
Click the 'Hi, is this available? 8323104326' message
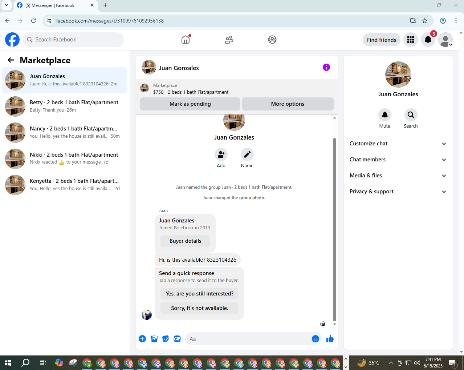point(198,260)
